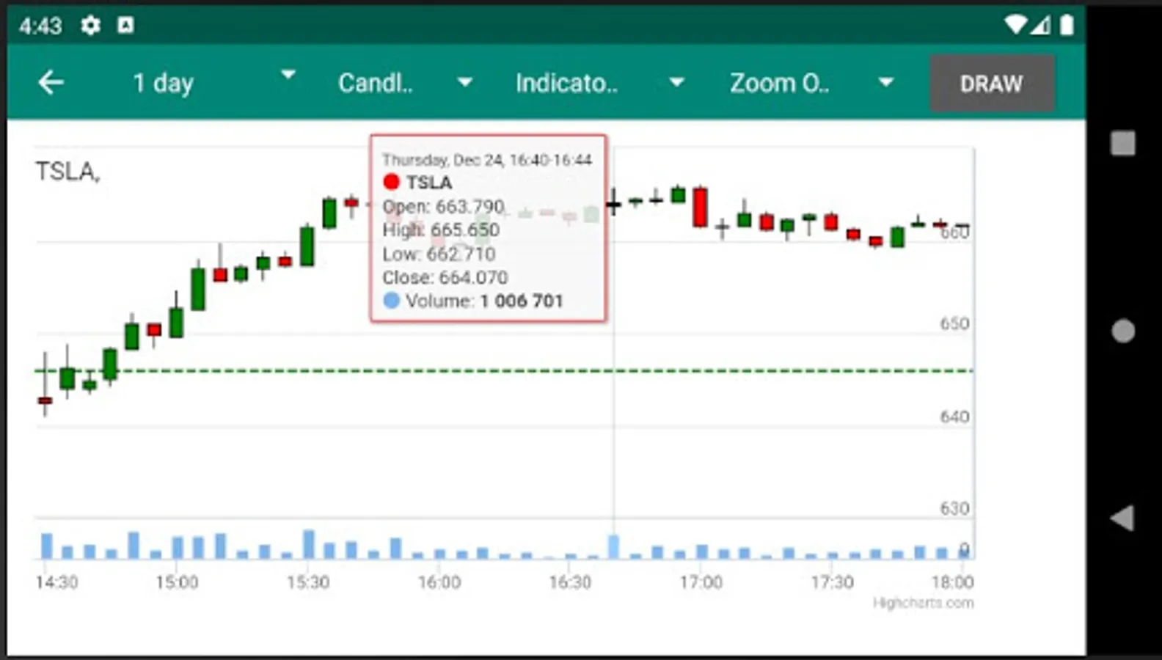The image size is (1162, 660).
Task: Click the 15:00 x-axis label
Action: (177, 582)
